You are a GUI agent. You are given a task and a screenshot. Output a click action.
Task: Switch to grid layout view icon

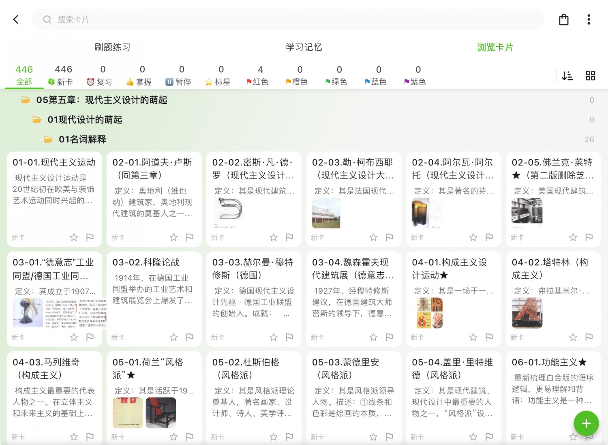click(590, 76)
